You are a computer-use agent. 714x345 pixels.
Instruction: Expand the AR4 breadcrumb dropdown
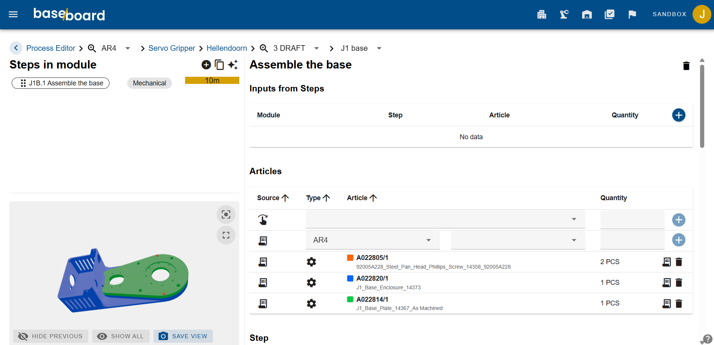128,48
